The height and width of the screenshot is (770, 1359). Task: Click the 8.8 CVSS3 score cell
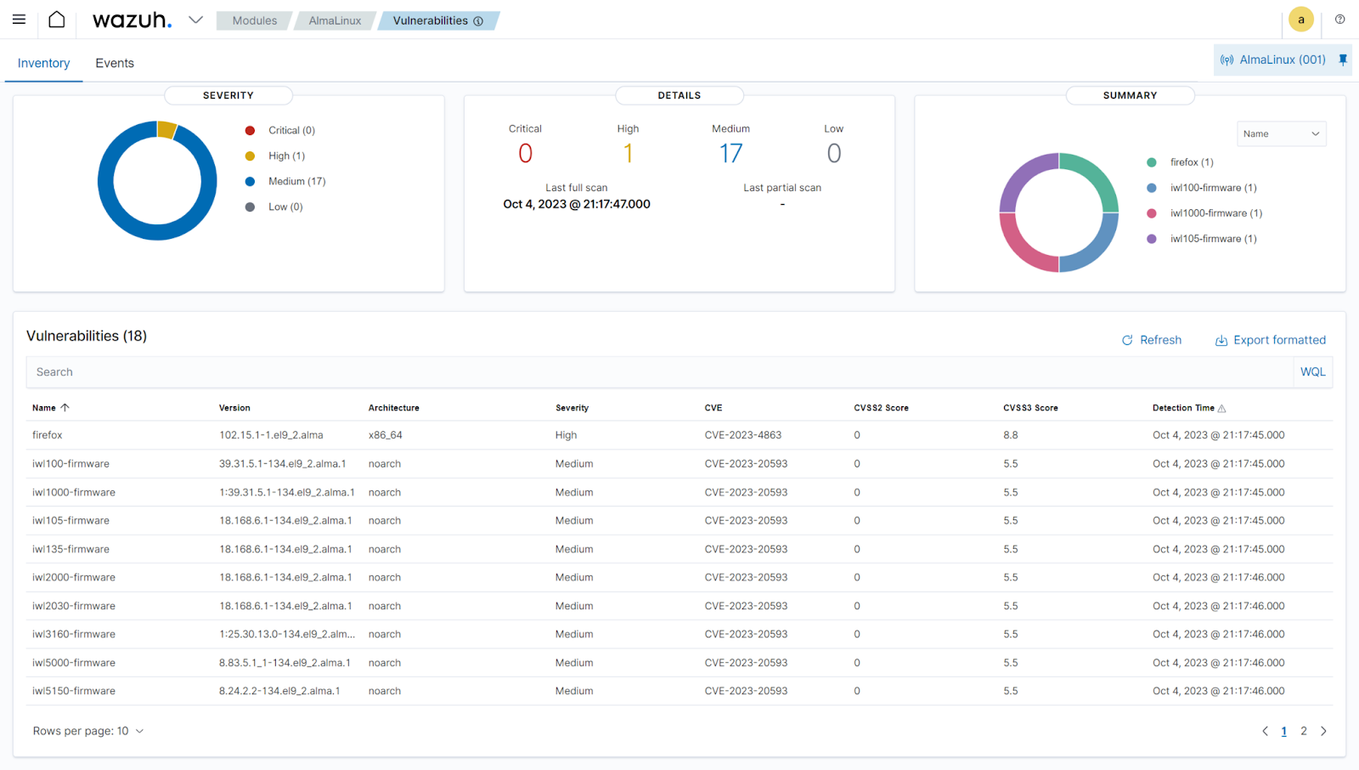click(1010, 435)
